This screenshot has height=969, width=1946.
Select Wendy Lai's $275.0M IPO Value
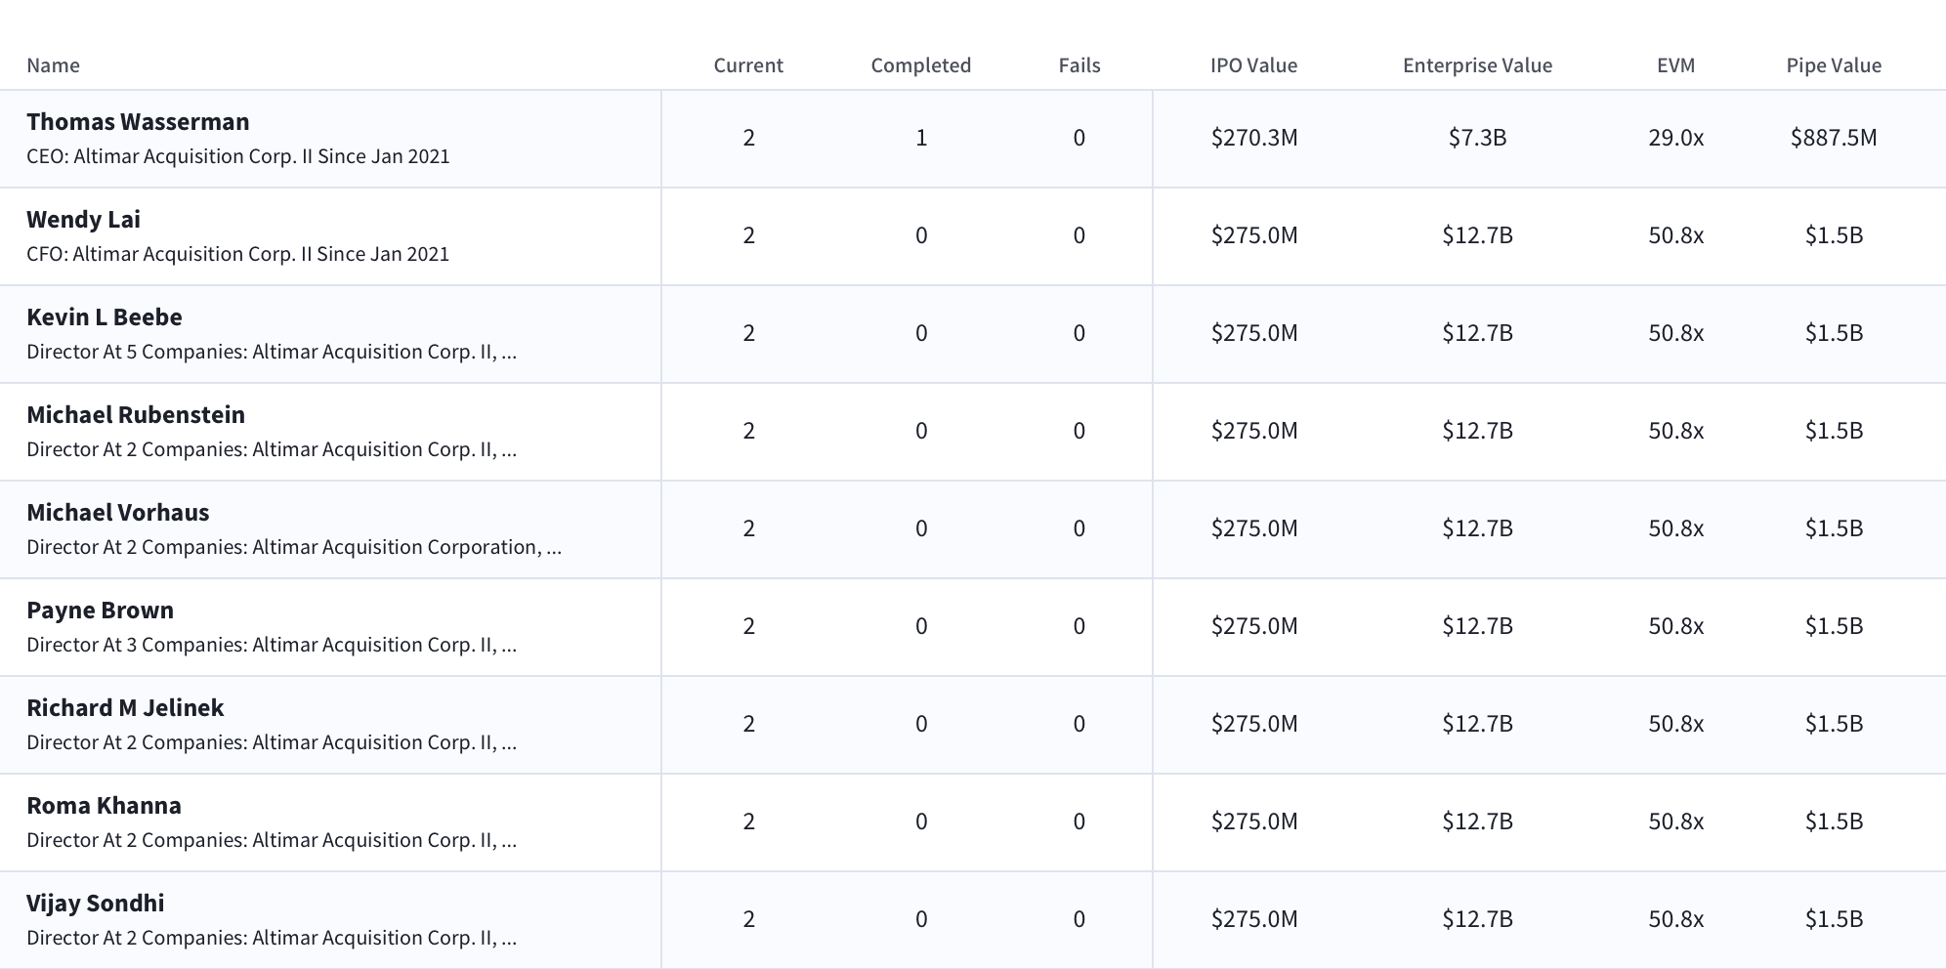[x=1254, y=235]
